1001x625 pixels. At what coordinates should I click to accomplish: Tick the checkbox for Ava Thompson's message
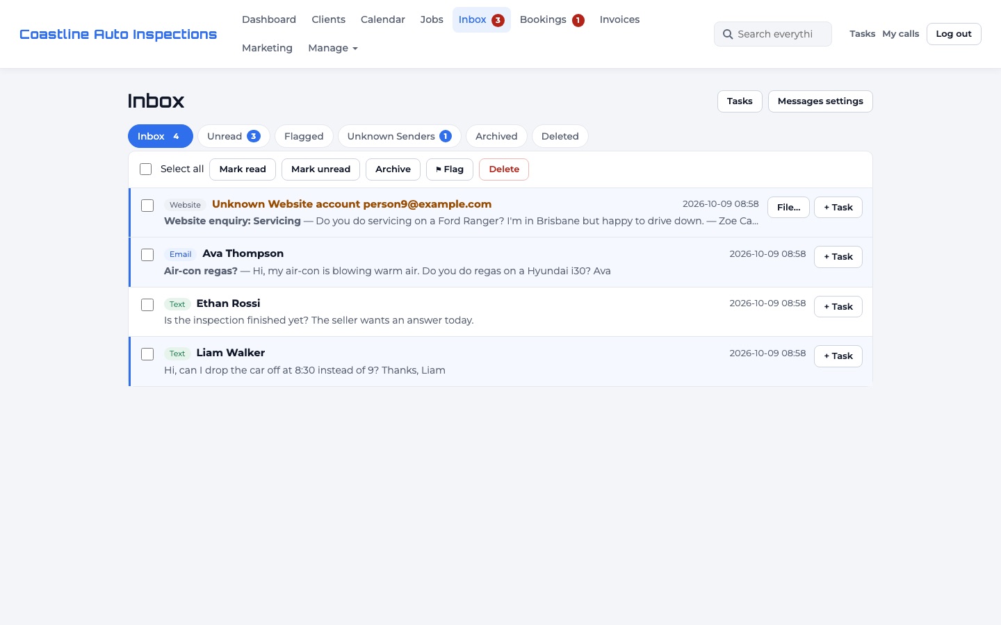point(147,255)
